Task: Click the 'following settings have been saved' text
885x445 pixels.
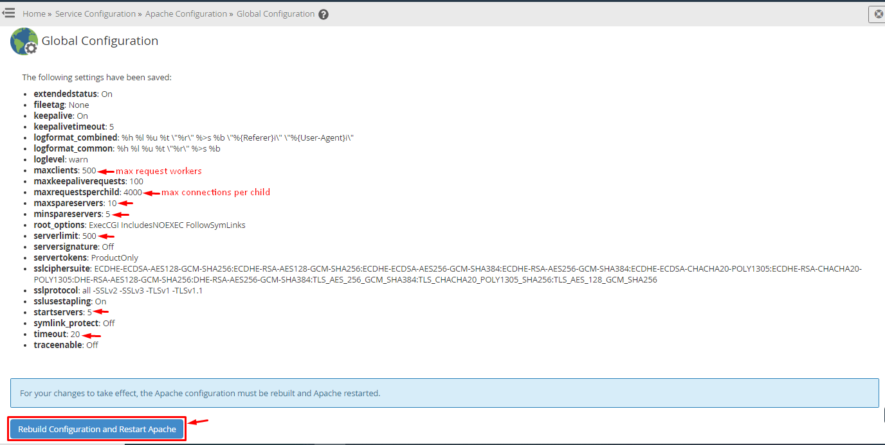Action: (97, 78)
